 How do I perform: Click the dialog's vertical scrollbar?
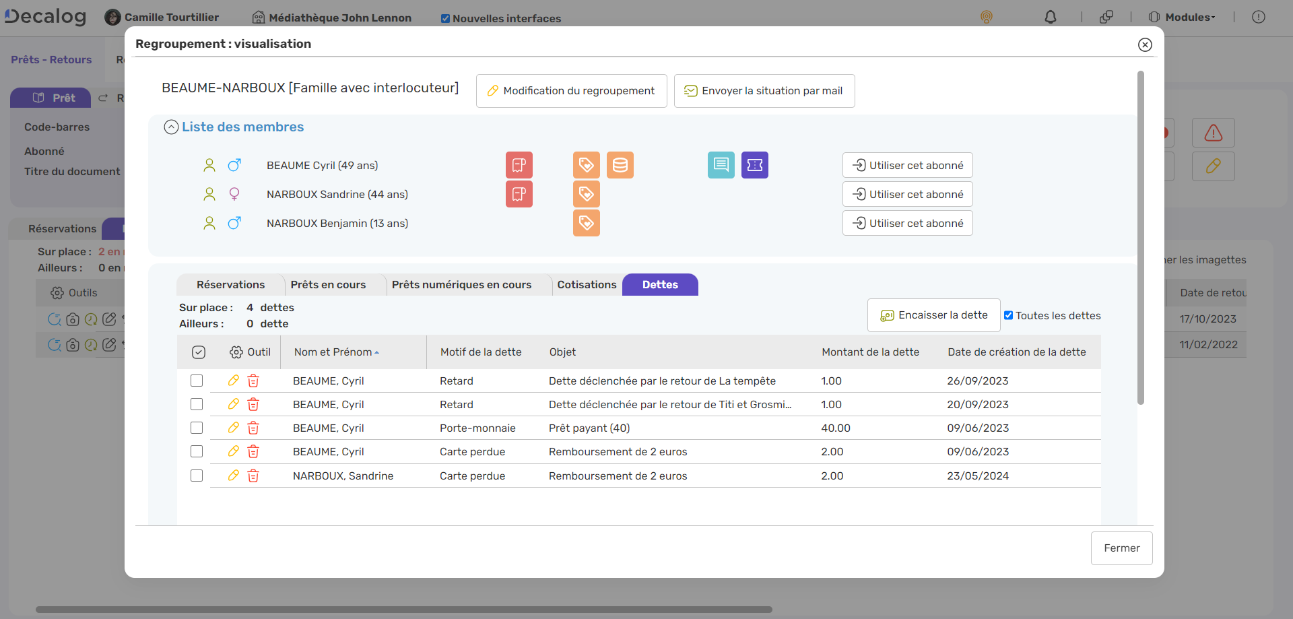1140,236
